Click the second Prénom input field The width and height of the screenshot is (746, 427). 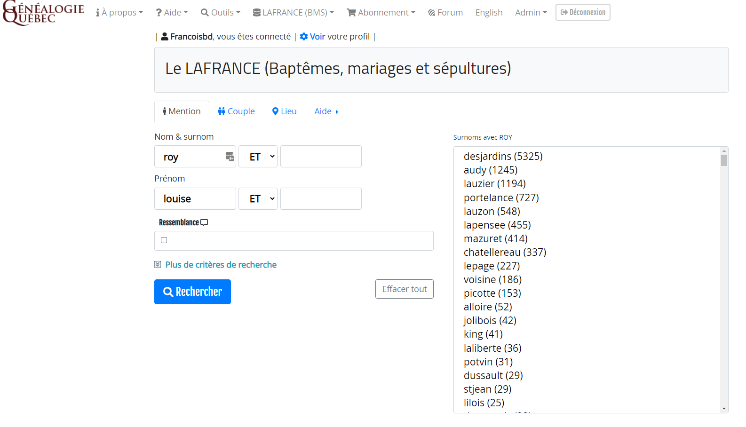click(321, 199)
